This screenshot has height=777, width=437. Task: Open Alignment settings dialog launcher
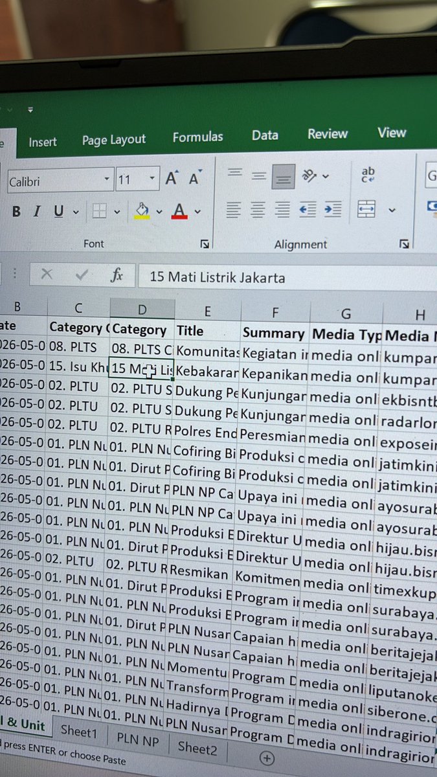405,244
